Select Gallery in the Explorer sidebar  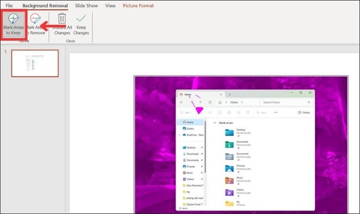click(x=190, y=129)
